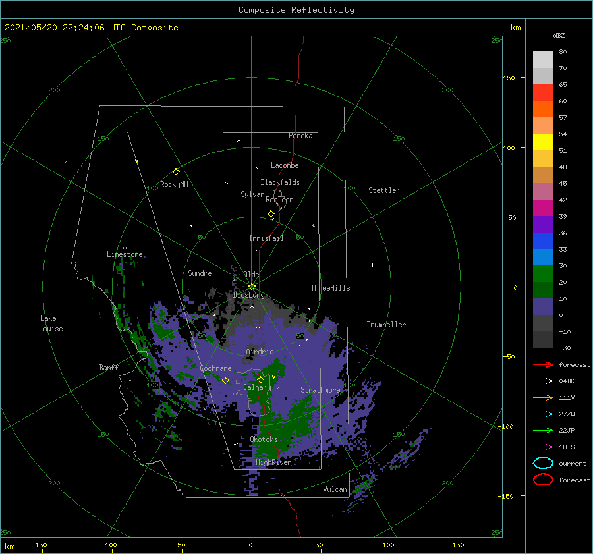Click the RedDeer label
The image size is (593, 554).
pos(279,200)
